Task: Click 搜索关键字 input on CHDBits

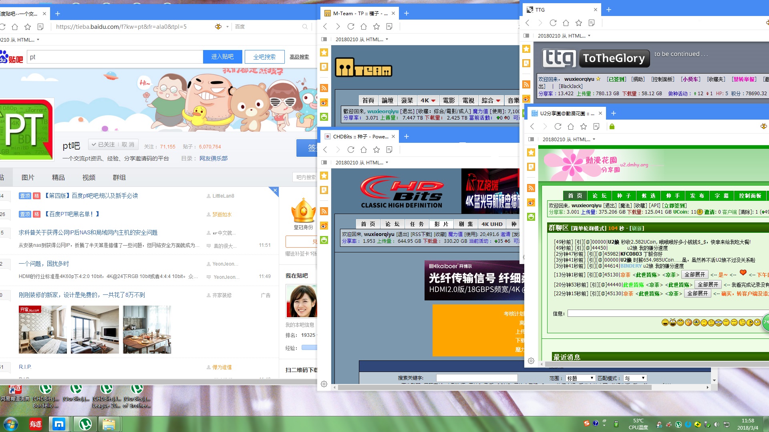Action: click(x=477, y=378)
